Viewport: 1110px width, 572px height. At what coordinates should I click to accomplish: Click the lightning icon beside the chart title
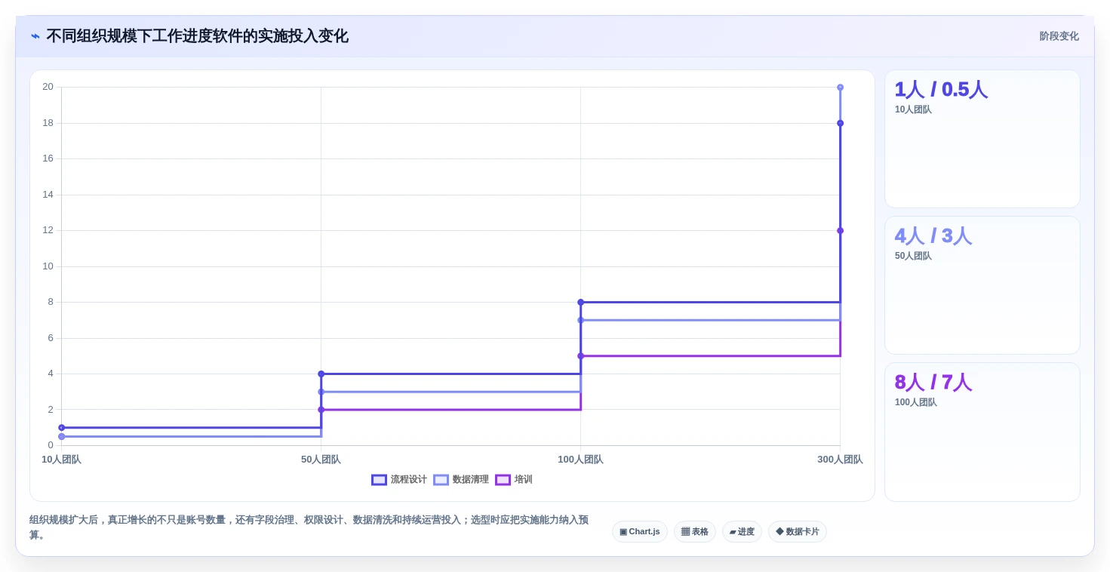35,36
